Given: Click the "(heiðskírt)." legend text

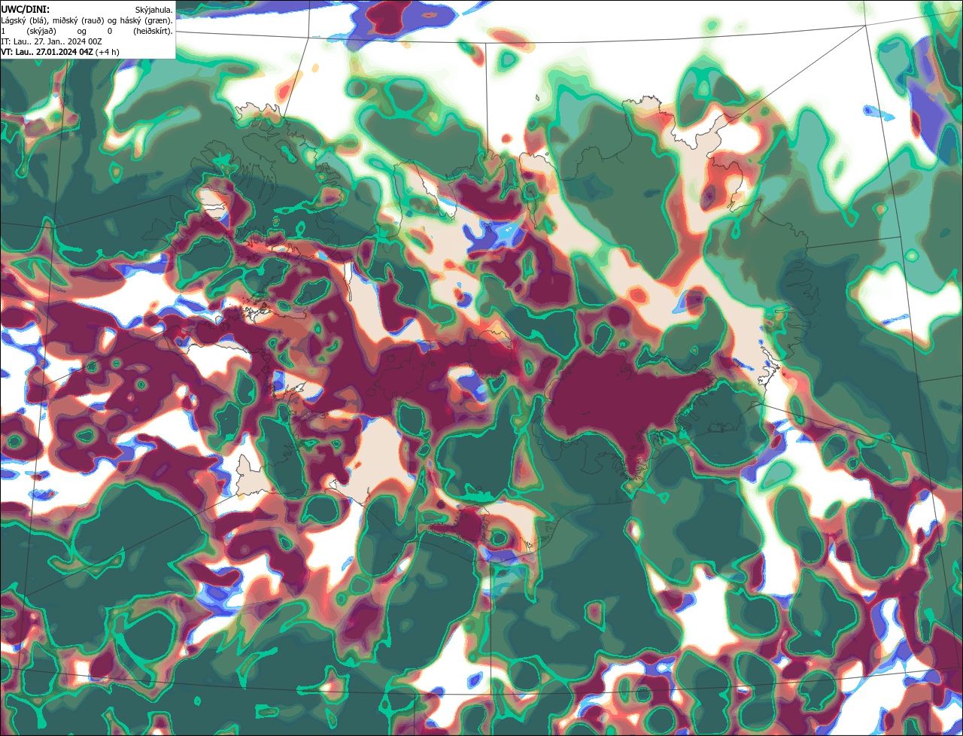Looking at the screenshot, I should coord(153,32).
